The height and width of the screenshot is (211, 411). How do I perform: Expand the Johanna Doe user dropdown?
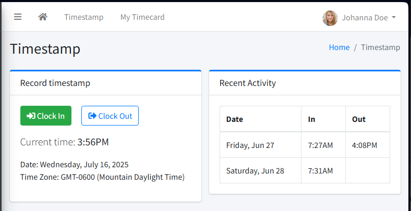[x=365, y=18]
